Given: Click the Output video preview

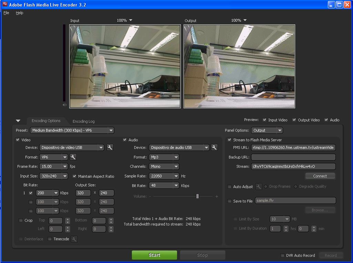Looking at the screenshot, I should (239, 66).
